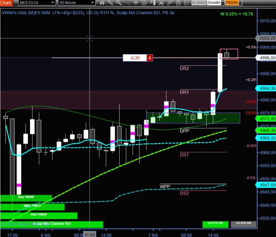Click the cyan 4984,36 price tag
This screenshot has height=237, width=276.
[266, 88]
